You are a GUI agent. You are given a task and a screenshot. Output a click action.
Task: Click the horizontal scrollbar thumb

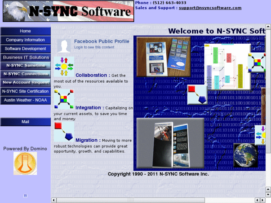[131, 200]
